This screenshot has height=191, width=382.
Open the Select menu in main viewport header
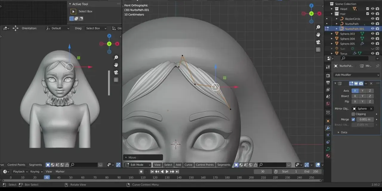click(x=168, y=165)
